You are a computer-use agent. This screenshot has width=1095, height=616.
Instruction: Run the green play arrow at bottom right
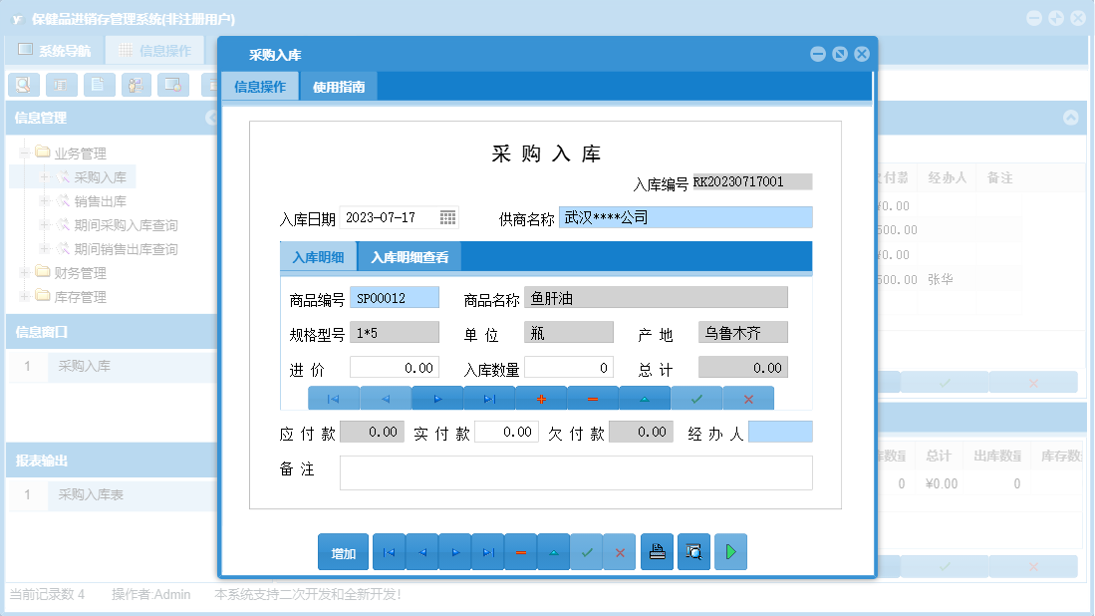[730, 551]
